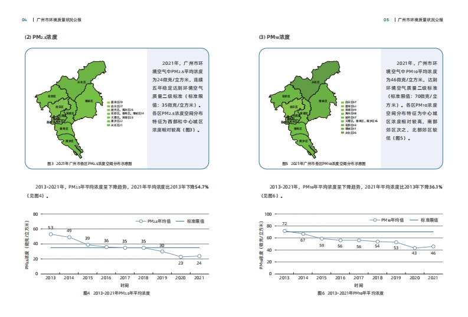
Task: Select the 2021 data point labeled 24
Action: point(199,256)
